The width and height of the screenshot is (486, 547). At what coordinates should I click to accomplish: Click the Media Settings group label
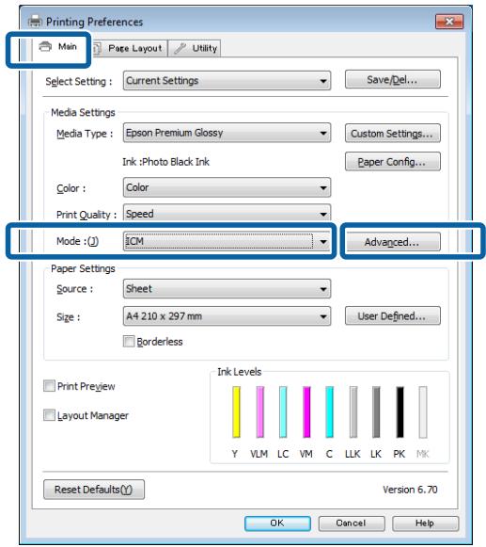click(83, 112)
